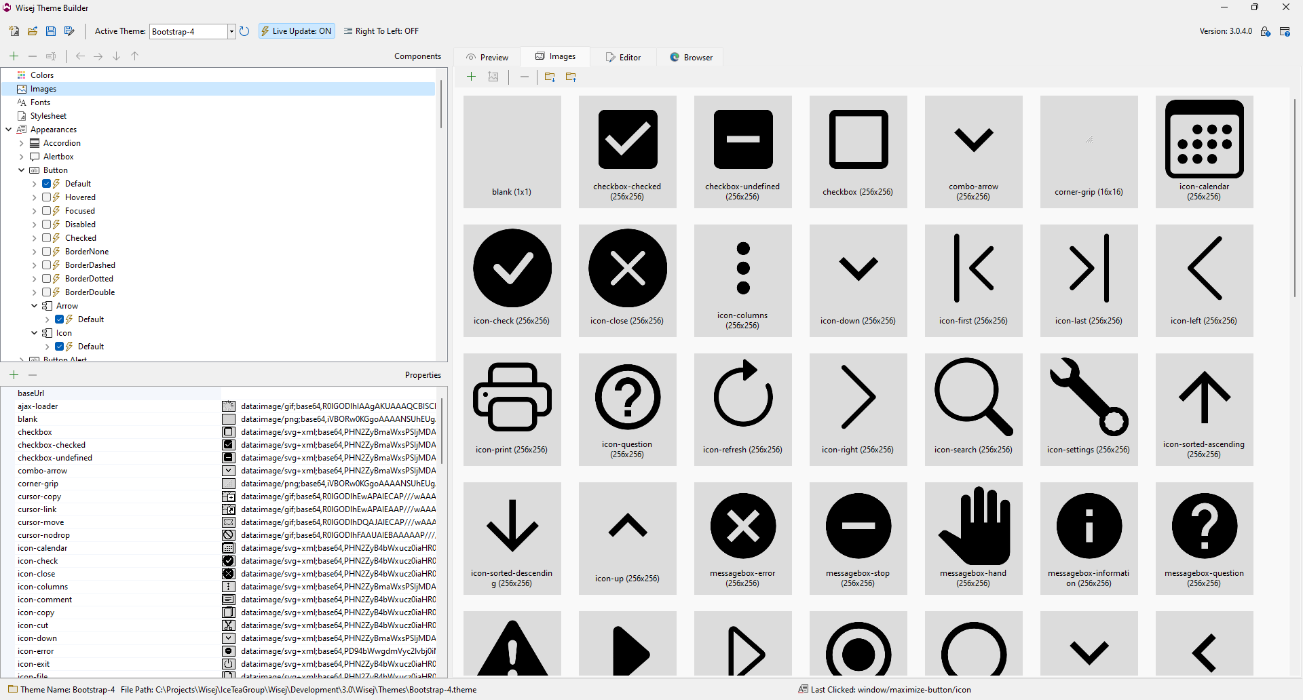This screenshot has width=1303, height=700.
Task: Select the Images tab
Action: click(x=555, y=56)
